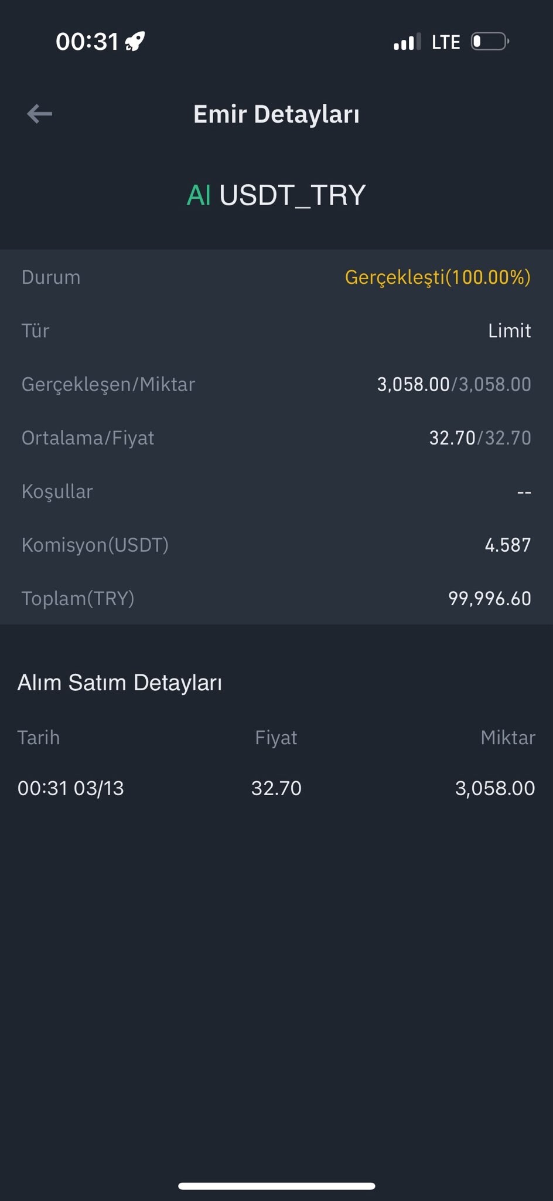Tap the Gerçekleşti(100.00%) status value

click(x=438, y=277)
